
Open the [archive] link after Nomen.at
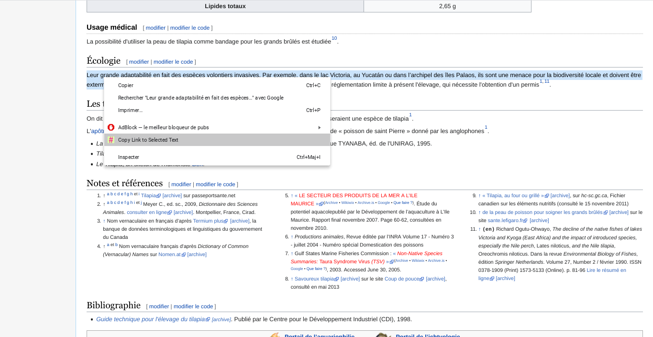pyautogui.click(x=197, y=254)
